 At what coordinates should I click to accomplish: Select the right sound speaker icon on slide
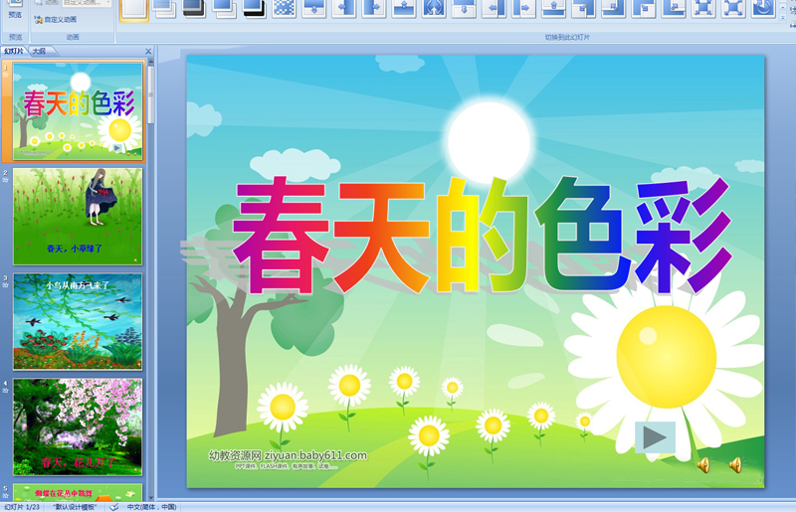735,465
